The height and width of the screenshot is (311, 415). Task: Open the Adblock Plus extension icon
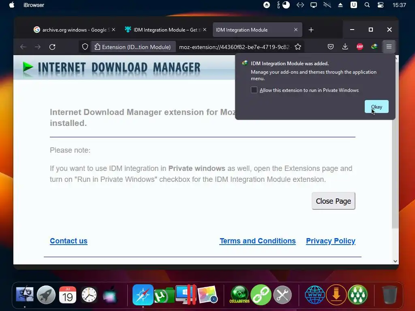pyautogui.click(x=360, y=47)
